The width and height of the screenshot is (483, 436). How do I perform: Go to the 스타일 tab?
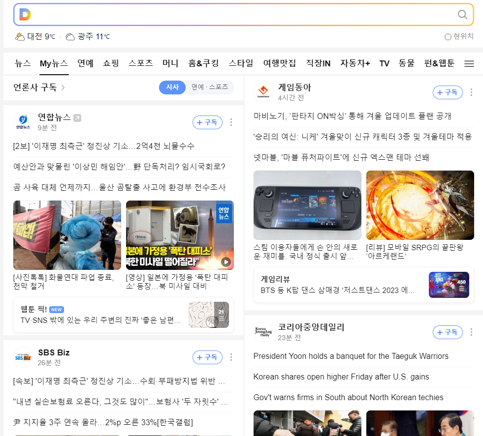tap(241, 63)
